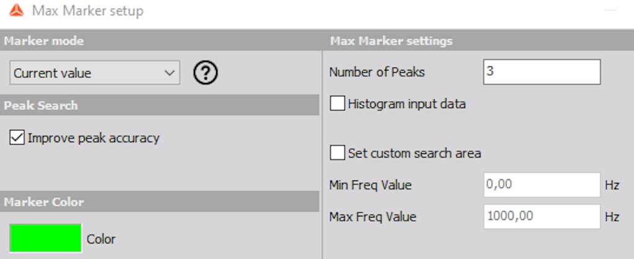
Task: Click the Marker mode section header
Action: (44, 41)
